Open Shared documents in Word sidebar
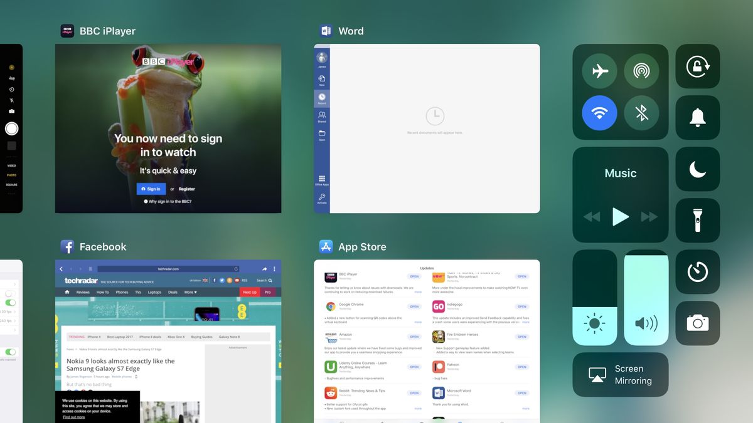This screenshot has height=423, width=753. (x=322, y=117)
